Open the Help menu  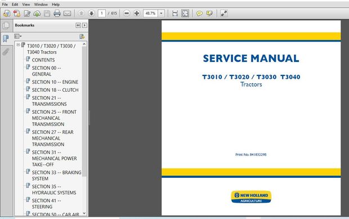pyautogui.click(x=56, y=5)
